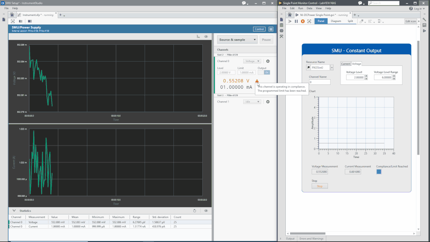Open the SMU panel hamburger menu
430x242 pixels.
(x=271, y=29)
